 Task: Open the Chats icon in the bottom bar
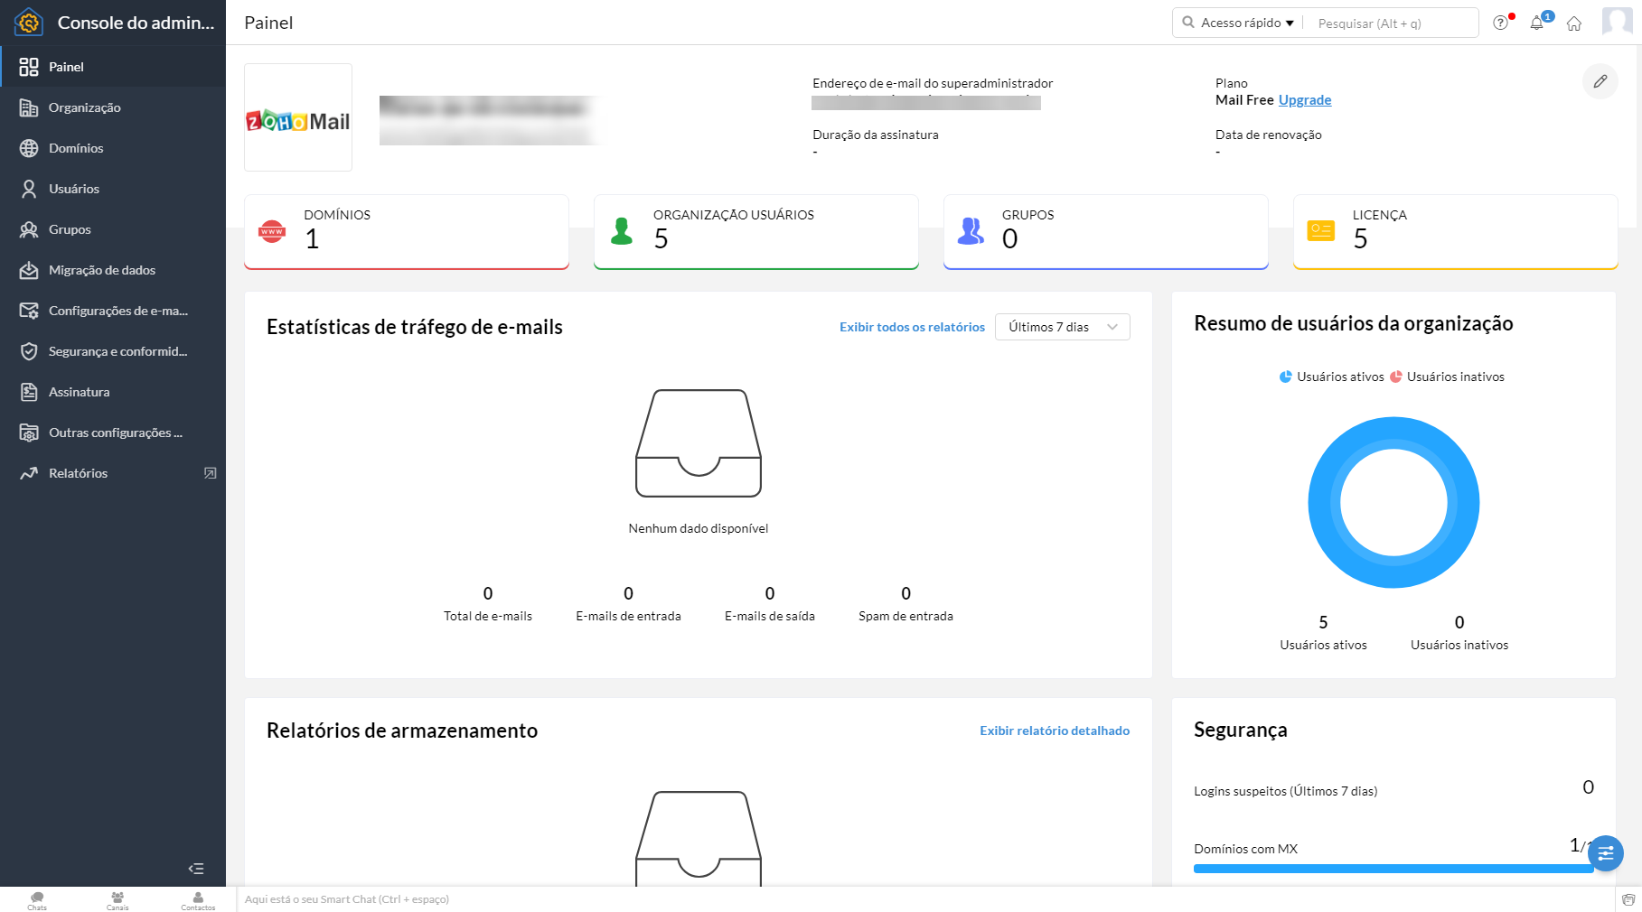coord(37,899)
